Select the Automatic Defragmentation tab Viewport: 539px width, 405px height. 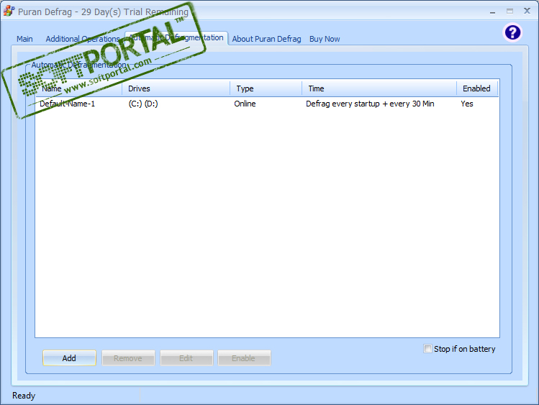[x=176, y=38]
